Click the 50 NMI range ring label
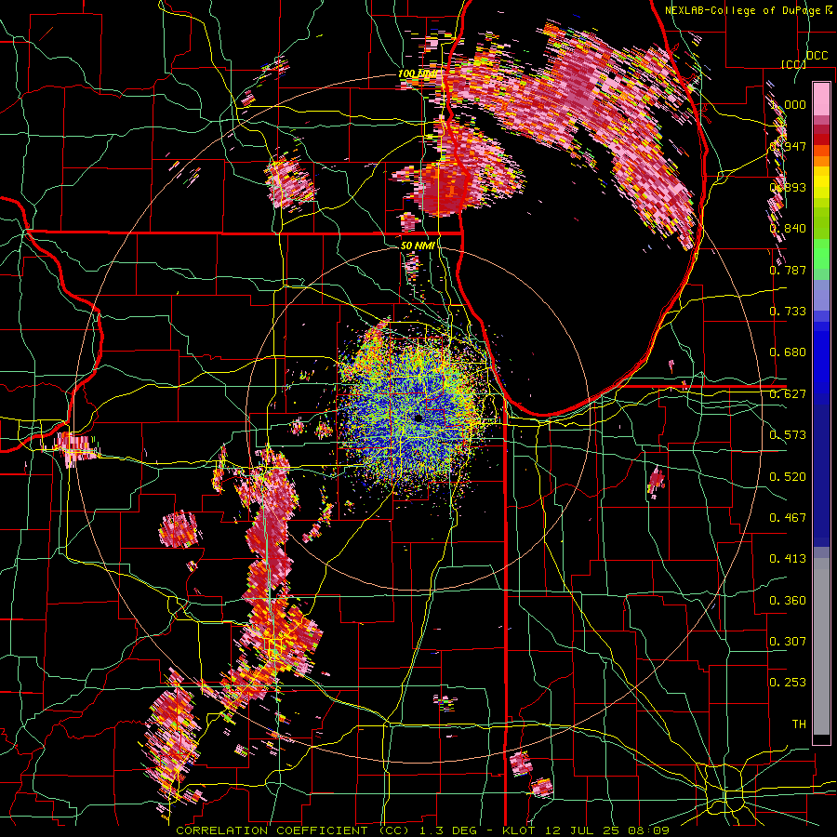 pos(418,246)
